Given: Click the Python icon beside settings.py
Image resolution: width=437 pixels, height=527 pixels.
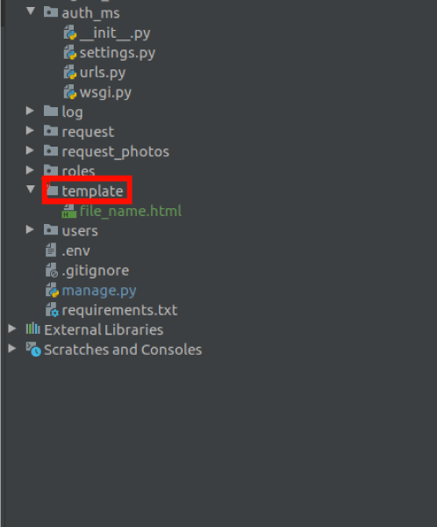Looking at the screenshot, I should click(70, 53).
